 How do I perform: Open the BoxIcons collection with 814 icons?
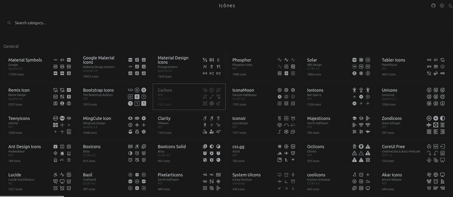114,153
